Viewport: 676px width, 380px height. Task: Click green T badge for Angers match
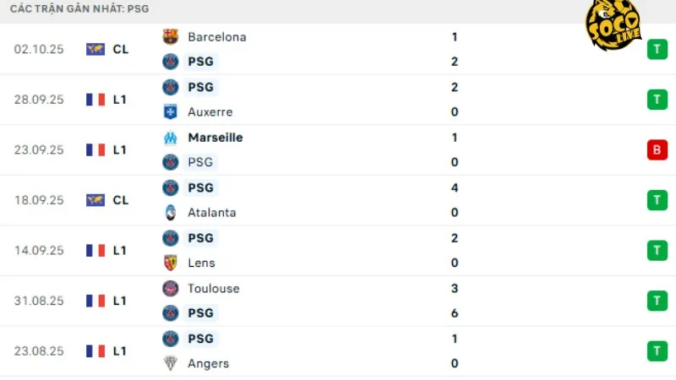click(x=657, y=351)
